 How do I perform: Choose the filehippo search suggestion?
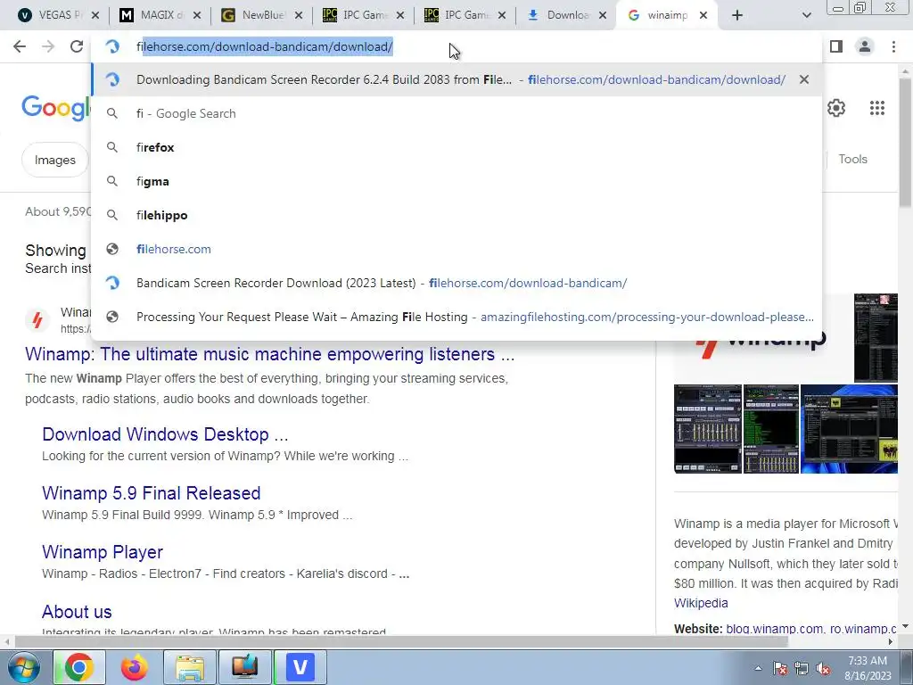click(x=457, y=215)
